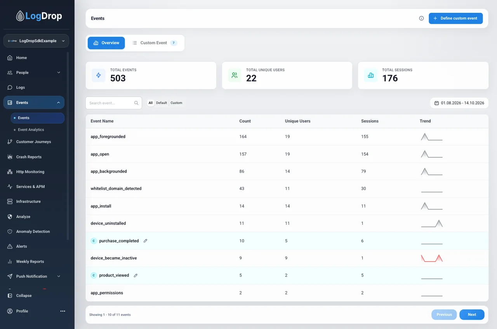This screenshot has width=497, height=329.
Task: Click the Push Notification paper plane icon
Action: [x=10, y=276]
